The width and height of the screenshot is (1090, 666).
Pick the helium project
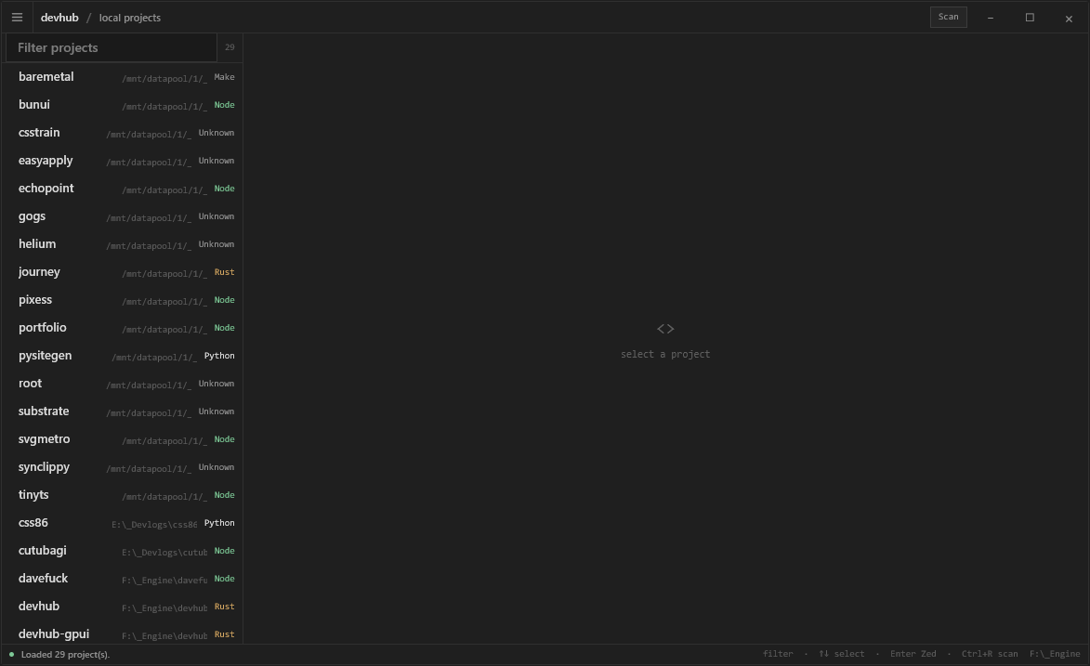[123, 244]
